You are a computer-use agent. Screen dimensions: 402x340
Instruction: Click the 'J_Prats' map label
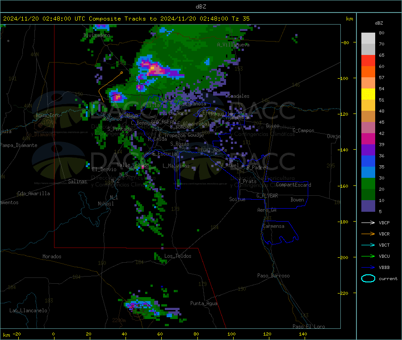(x=247, y=181)
